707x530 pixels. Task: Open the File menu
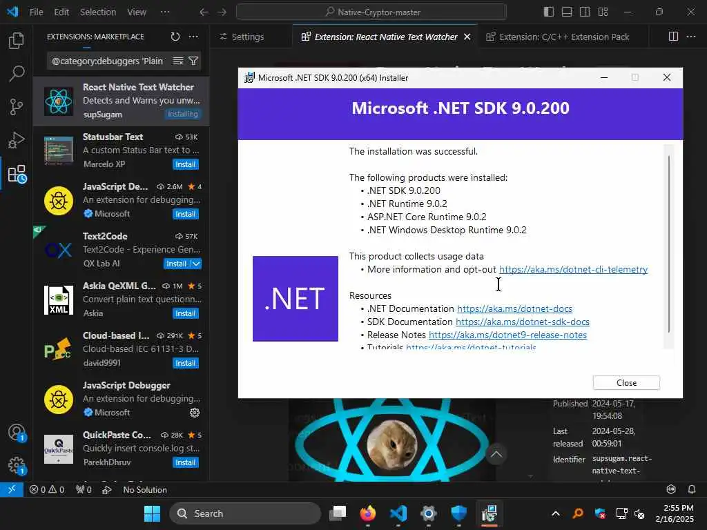click(x=36, y=12)
